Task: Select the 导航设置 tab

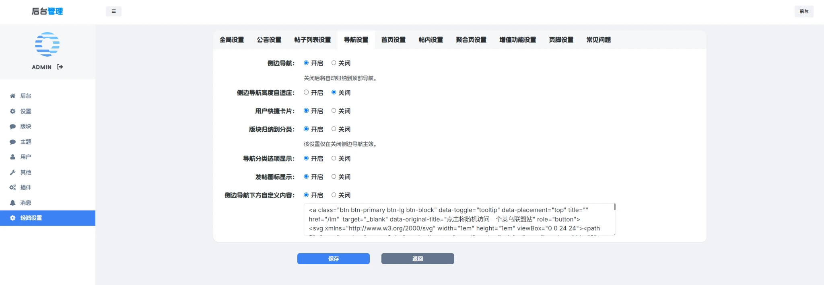Action: [356, 40]
